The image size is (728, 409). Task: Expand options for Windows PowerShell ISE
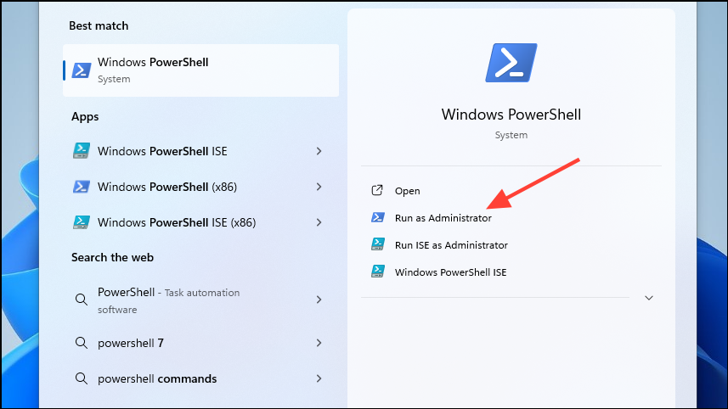click(319, 151)
